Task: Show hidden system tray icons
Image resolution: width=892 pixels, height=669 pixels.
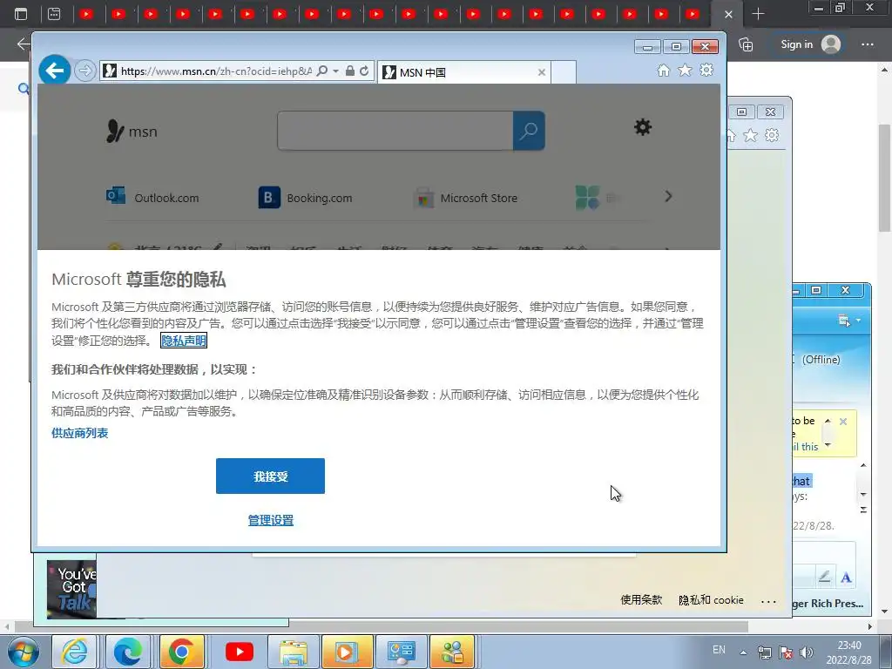Action: [x=743, y=652]
